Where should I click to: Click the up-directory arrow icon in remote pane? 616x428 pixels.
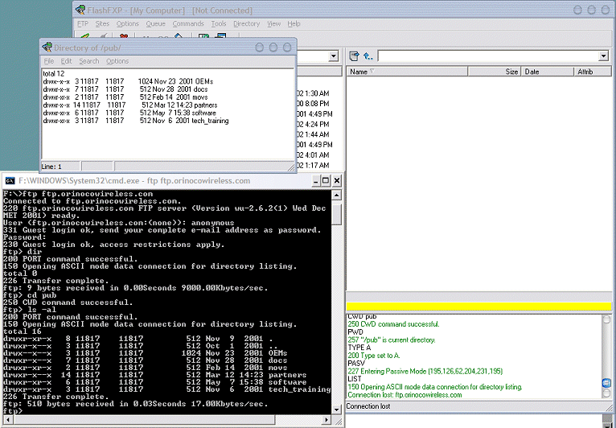[367, 56]
